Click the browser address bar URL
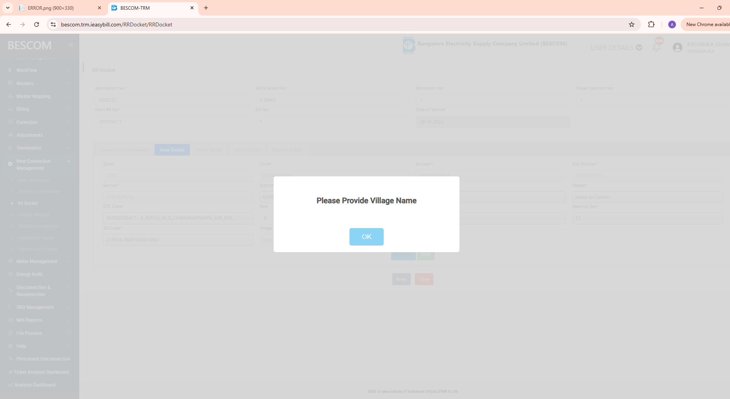 pyautogui.click(x=117, y=24)
